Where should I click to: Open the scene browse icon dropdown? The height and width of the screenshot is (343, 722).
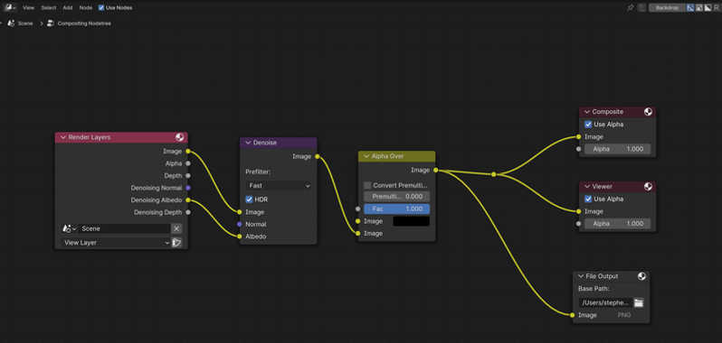tap(69, 228)
